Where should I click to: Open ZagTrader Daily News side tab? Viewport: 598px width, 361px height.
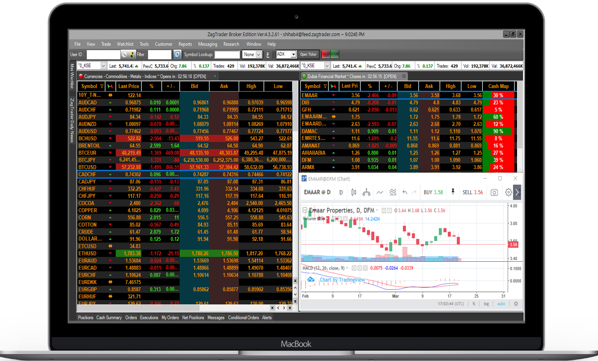[x=72, y=120]
